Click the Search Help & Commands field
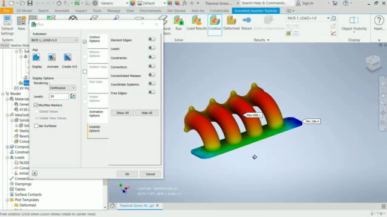The width and height of the screenshot is (387, 217). pyautogui.click(x=267, y=3)
